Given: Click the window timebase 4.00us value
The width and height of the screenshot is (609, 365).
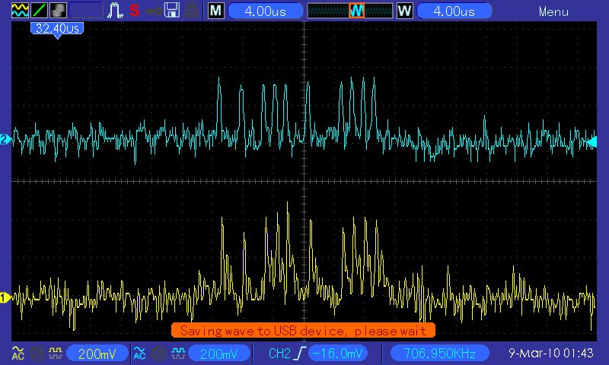Looking at the screenshot, I should tap(454, 11).
